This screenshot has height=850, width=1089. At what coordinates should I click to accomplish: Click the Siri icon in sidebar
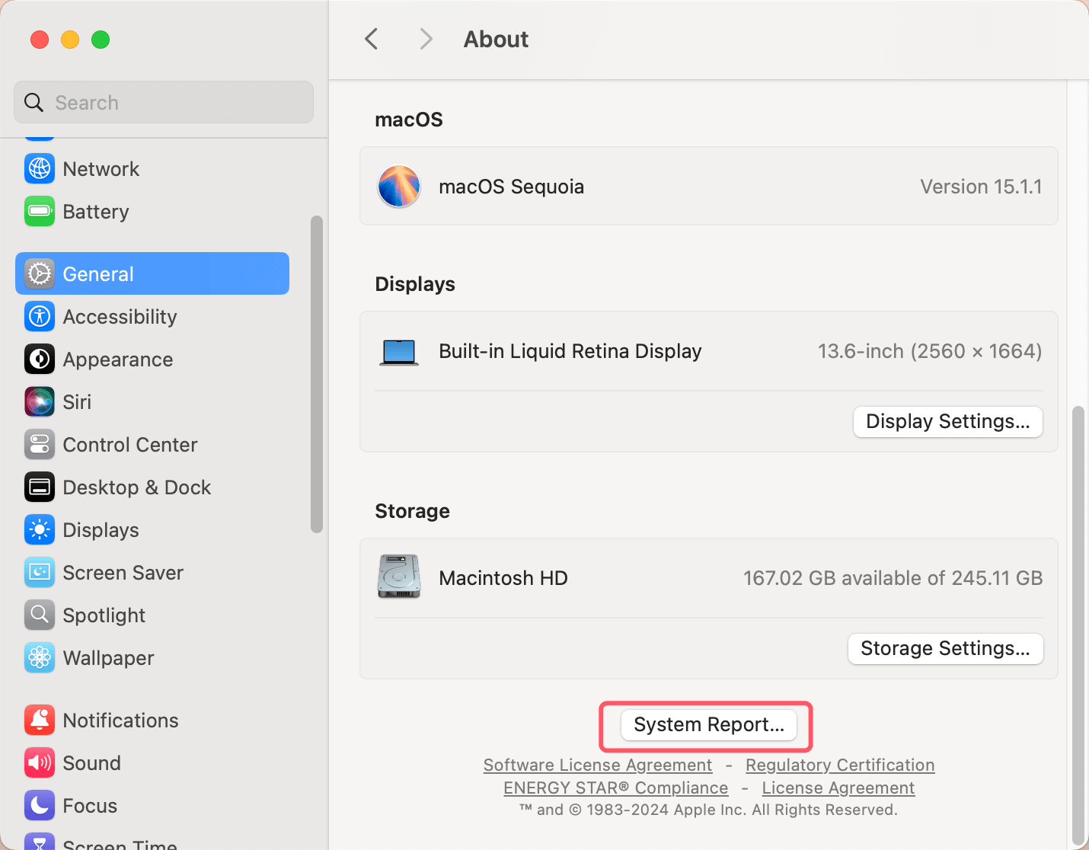click(x=40, y=401)
